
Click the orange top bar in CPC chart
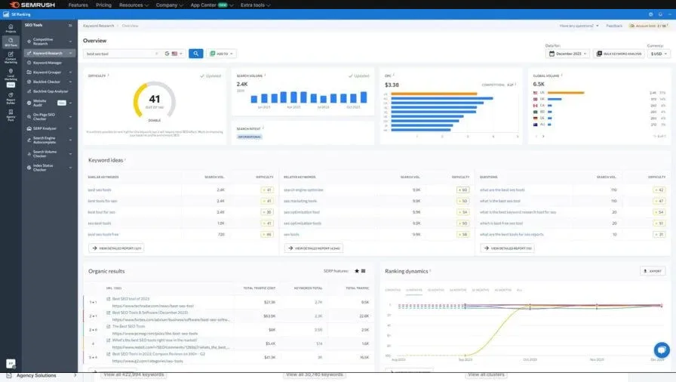pyautogui.click(x=434, y=94)
